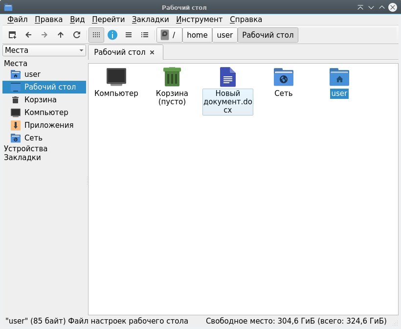Reload the current folder
401x329 pixels.
[x=77, y=35]
